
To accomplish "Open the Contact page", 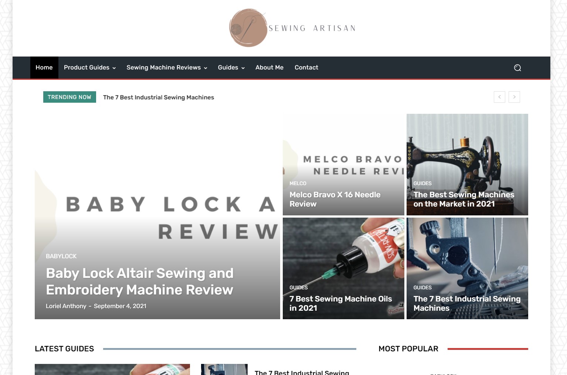I will (306, 68).
